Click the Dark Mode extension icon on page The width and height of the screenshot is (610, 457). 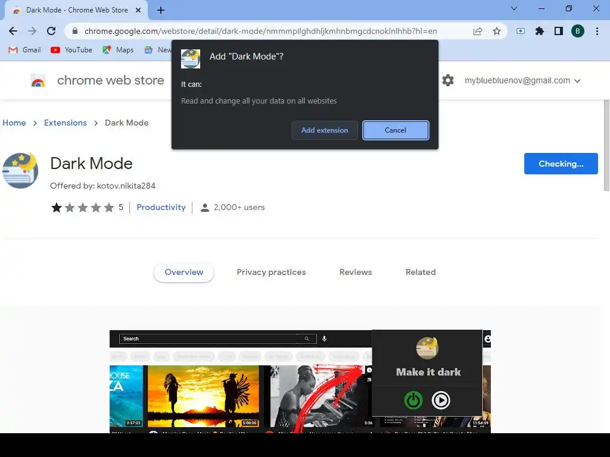(20, 171)
